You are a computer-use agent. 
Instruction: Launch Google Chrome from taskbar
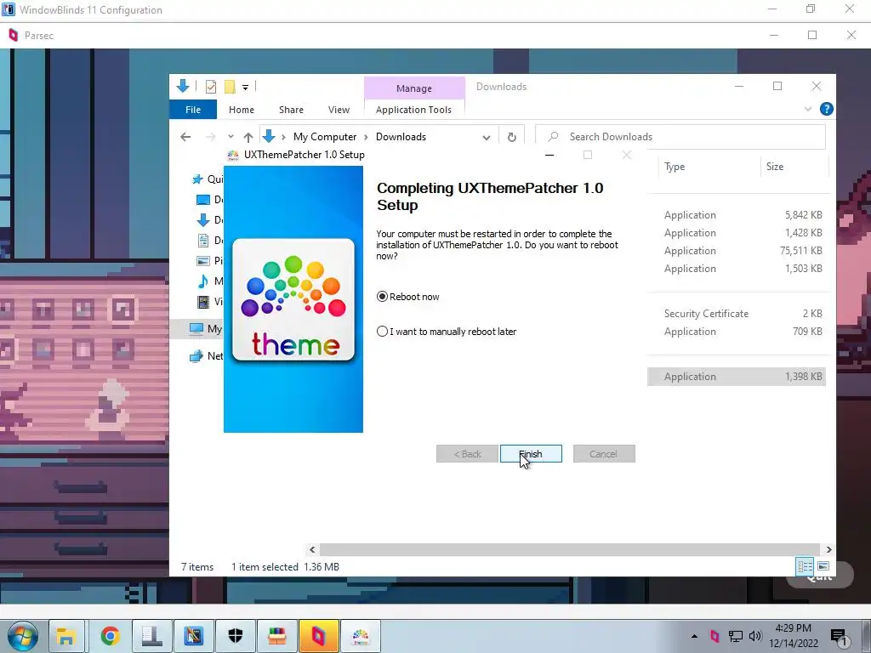tap(110, 636)
